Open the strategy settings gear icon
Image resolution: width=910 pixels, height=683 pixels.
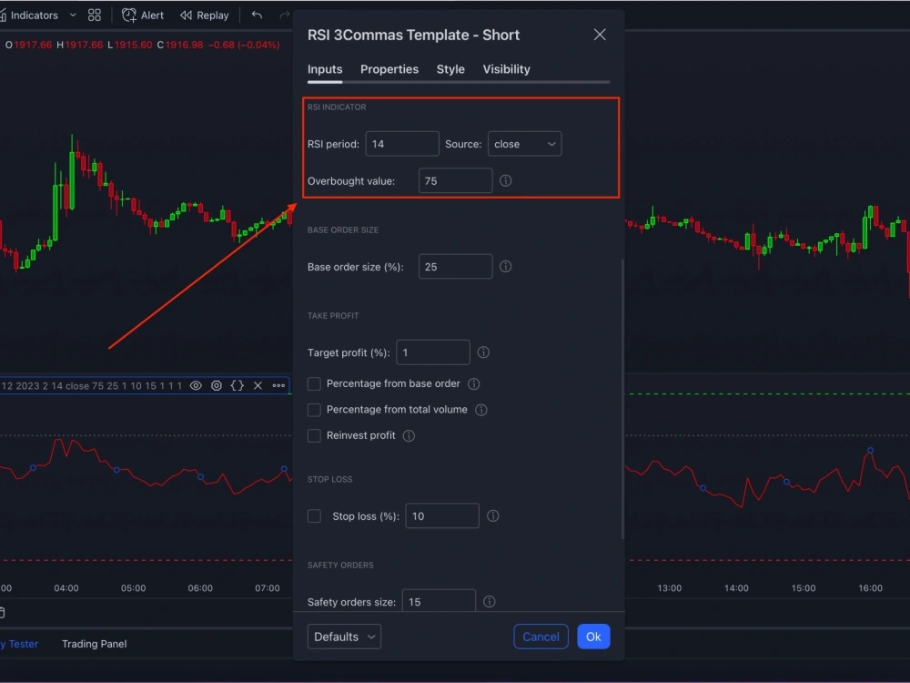click(x=217, y=385)
